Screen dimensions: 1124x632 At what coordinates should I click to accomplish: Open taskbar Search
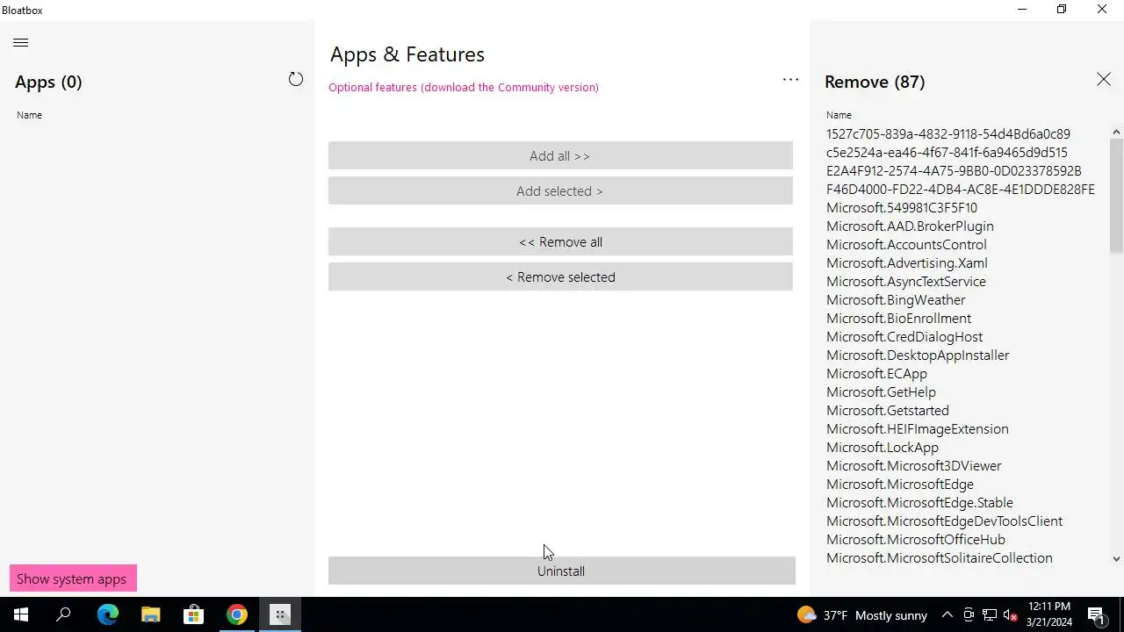[63, 614]
